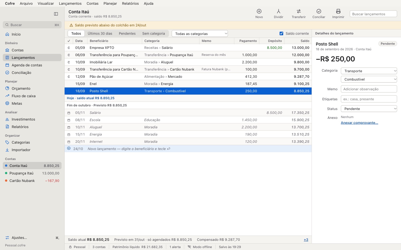Viewport: 401px width, 250px height.
Task: Switch to the Últimos 30 dias tab
Action: point(100,33)
